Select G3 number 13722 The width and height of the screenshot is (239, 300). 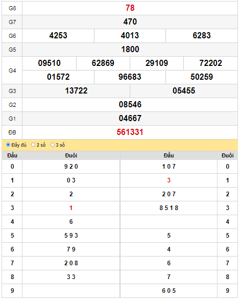76,90
